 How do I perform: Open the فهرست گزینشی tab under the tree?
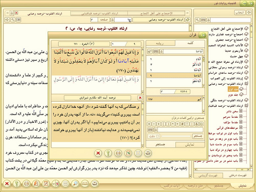tap(208, 175)
